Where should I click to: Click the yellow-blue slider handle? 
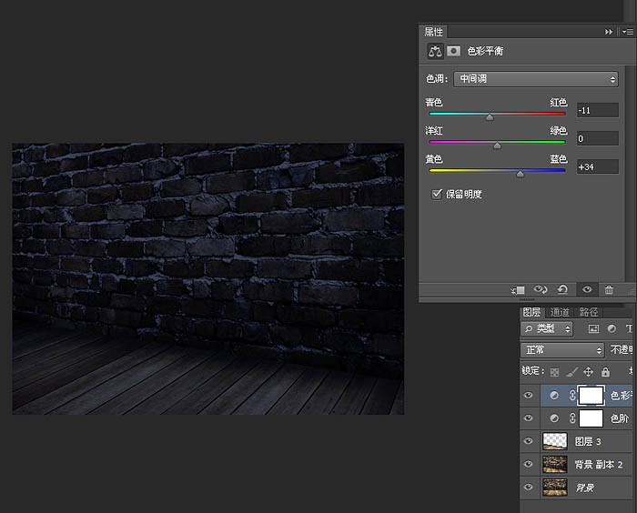tap(520, 173)
